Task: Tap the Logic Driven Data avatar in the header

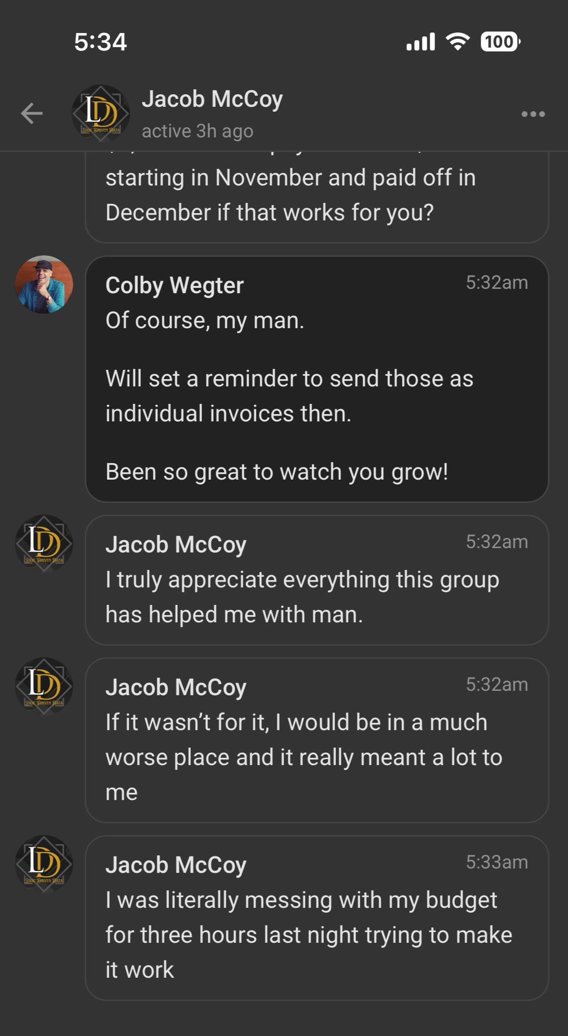Action: tap(101, 114)
